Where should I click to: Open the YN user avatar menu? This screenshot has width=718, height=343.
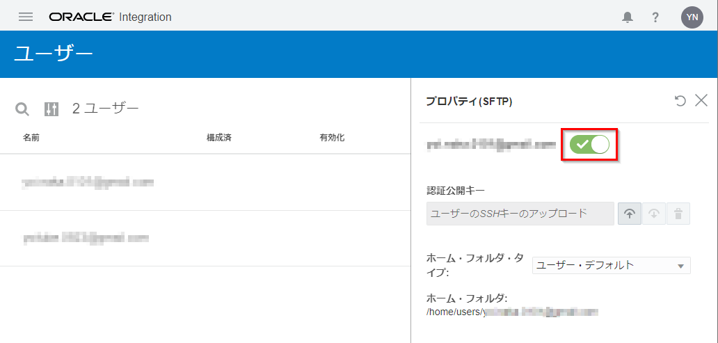coord(692,17)
